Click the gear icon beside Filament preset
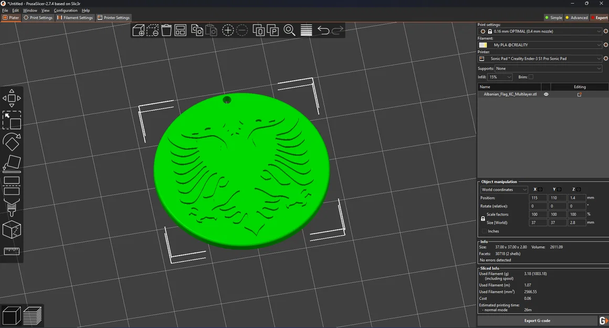Image resolution: width=609 pixels, height=328 pixels. point(605,45)
